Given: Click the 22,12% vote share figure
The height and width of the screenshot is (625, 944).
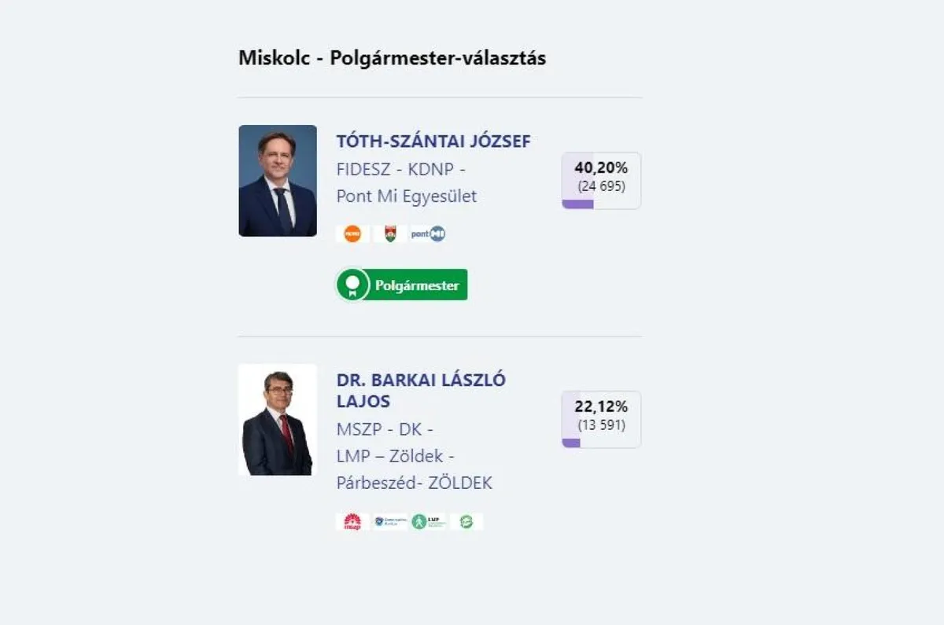Looking at the screenshot, I should coord(601,406).
